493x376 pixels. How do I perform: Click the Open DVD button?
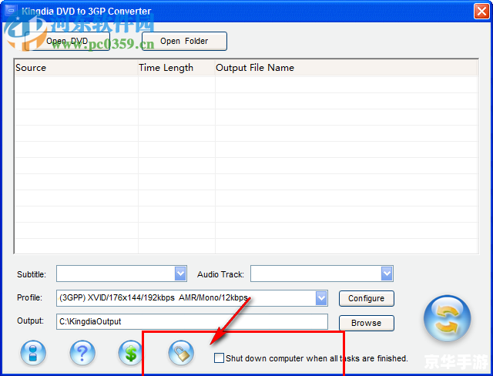pyautogui.click(x=67, y=41)
